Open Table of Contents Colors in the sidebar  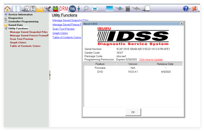[25, 46]
